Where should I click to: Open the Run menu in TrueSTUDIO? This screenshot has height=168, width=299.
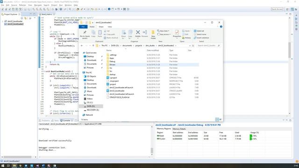pos(61,5)
